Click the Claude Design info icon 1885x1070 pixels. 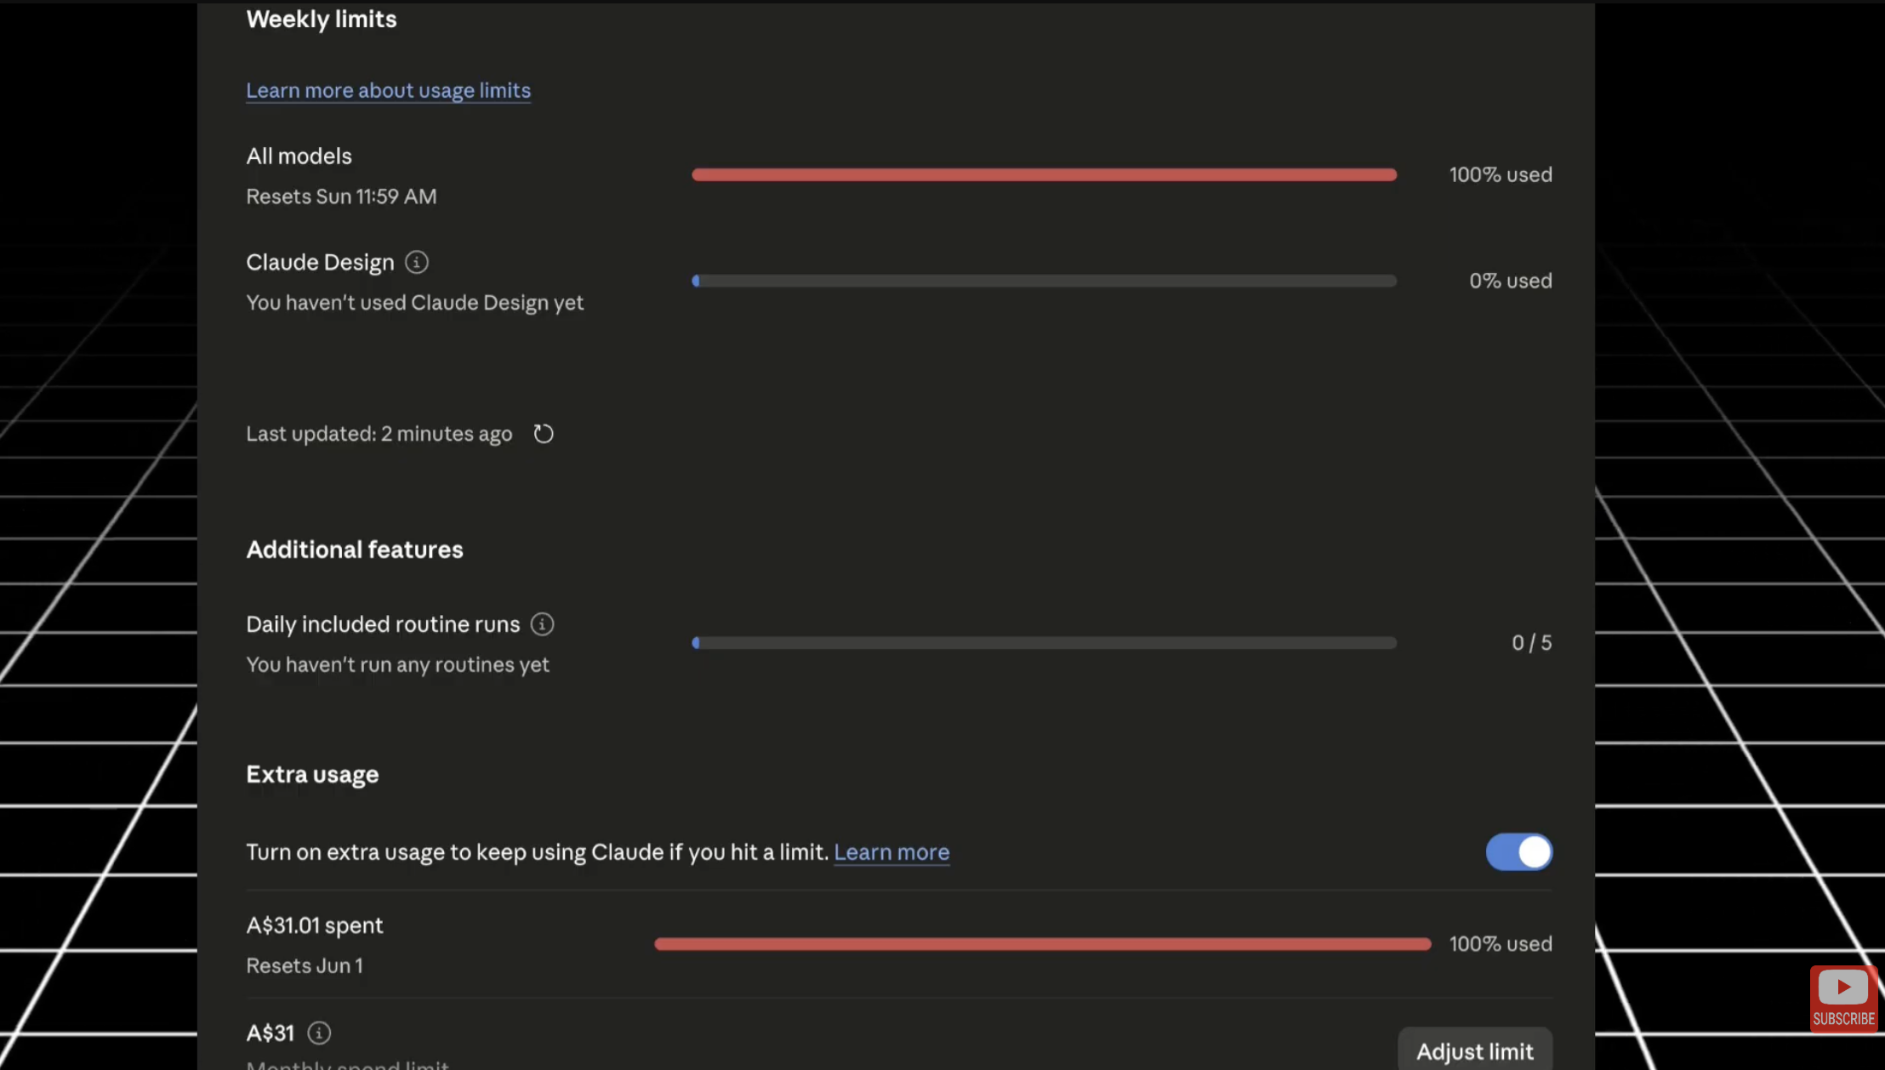[x=416, y=262]
